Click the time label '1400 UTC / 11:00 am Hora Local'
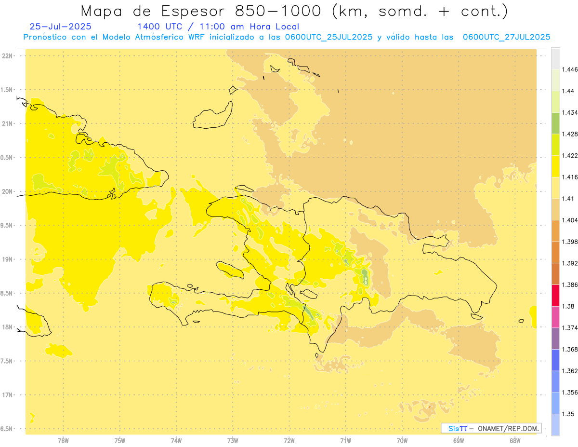Viewport: 578px width, 447px height. [218, 27]
